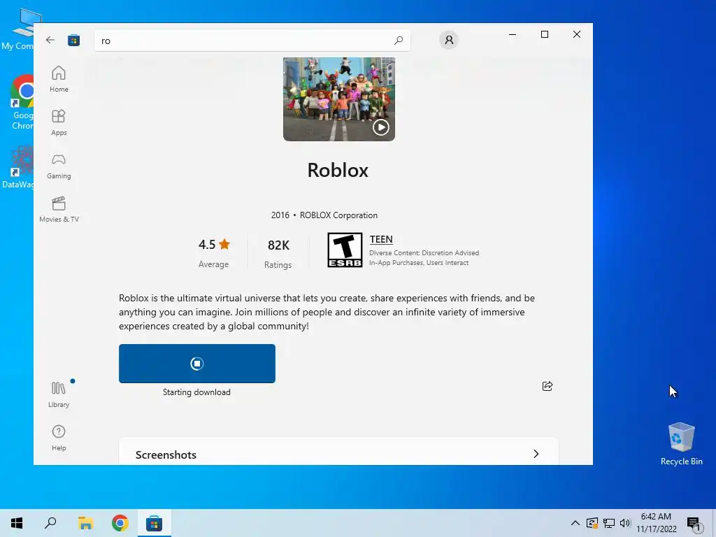
Task: Open the Windows Start menu
Action: tap(17, 523)
